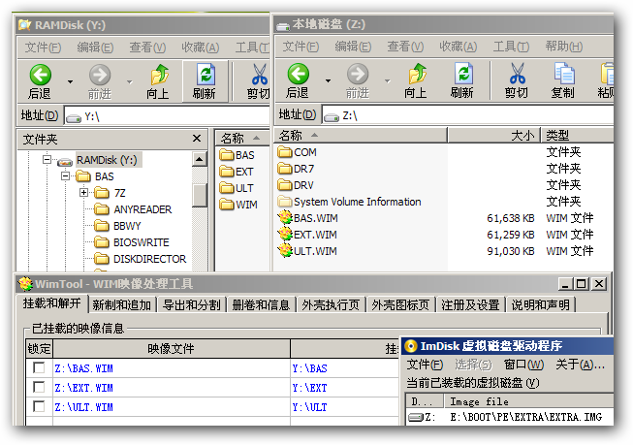Click Copy icon in Z: drive window

coord(563,74)
